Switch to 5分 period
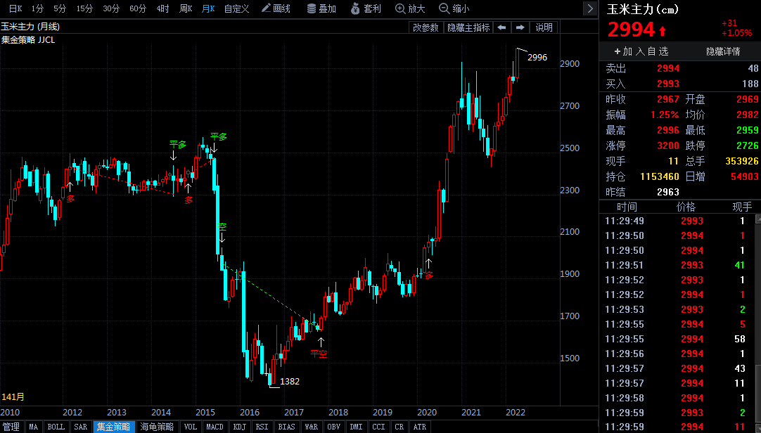Image resolution: width=761 pixels, height=433 pixels. [60, 8]
